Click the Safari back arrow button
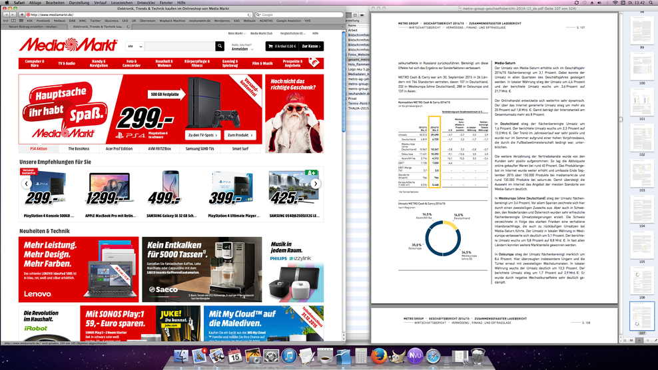The height and width of the screenshot is (370, 658). pos(5,15)
